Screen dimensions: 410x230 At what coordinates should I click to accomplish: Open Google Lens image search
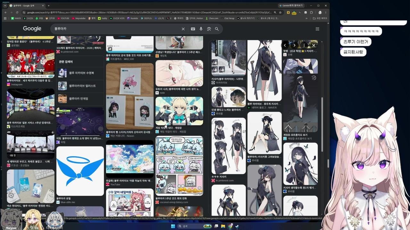[209, 29]
